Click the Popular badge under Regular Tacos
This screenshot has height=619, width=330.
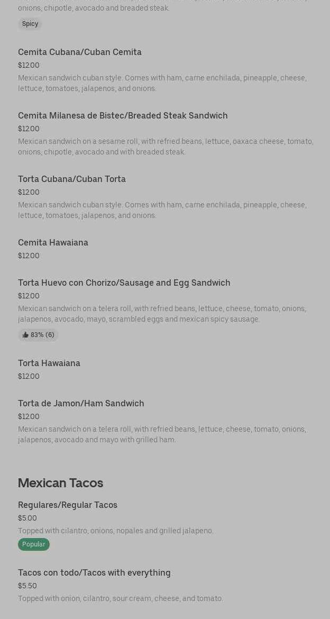tap(34, 544)
